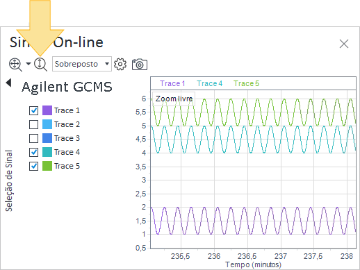This screenshot has height=270, width=360.
Task: Select the free zoom magnifier tool
Action: (15, 65)
